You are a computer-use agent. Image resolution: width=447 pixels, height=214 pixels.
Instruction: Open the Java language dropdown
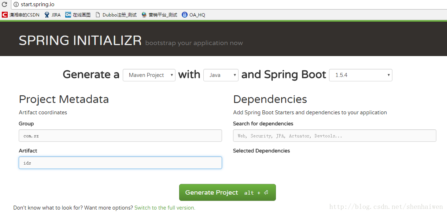point(221,75)
